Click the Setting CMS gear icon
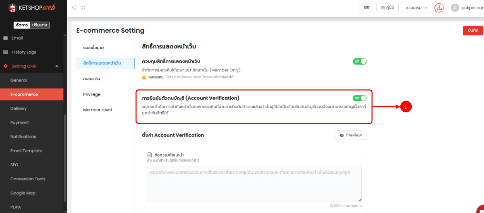This screenshot has height=213, width=484. point(5,66)
